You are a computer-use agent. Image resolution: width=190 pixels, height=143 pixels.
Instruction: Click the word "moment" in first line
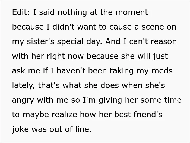tap(132, 12)
